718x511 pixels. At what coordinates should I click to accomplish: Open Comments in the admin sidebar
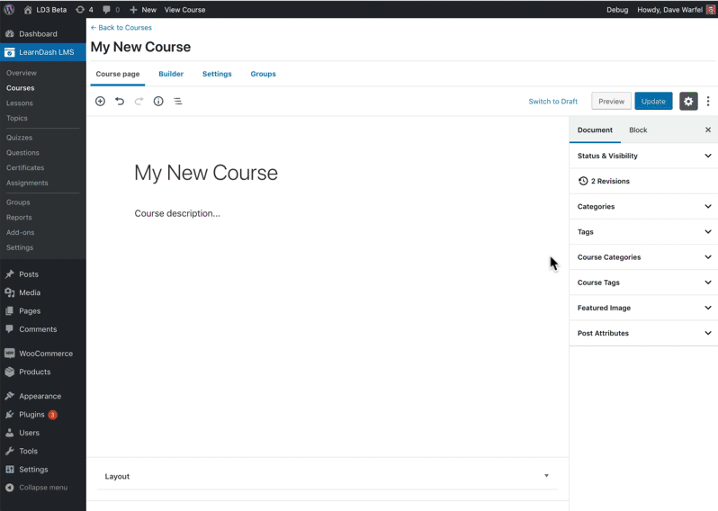[43, 329]
